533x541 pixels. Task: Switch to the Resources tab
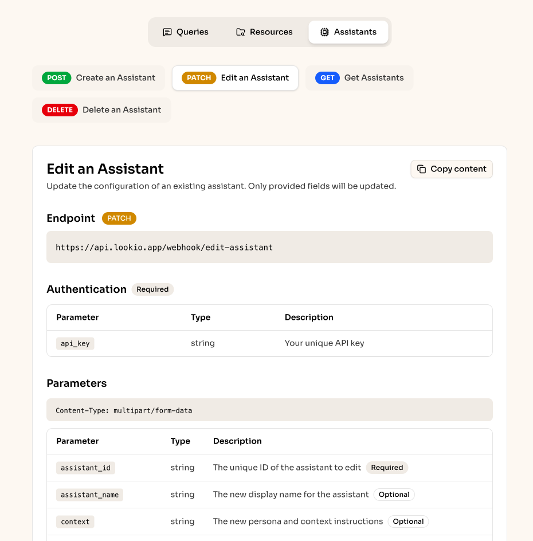[x=264, y=32]
